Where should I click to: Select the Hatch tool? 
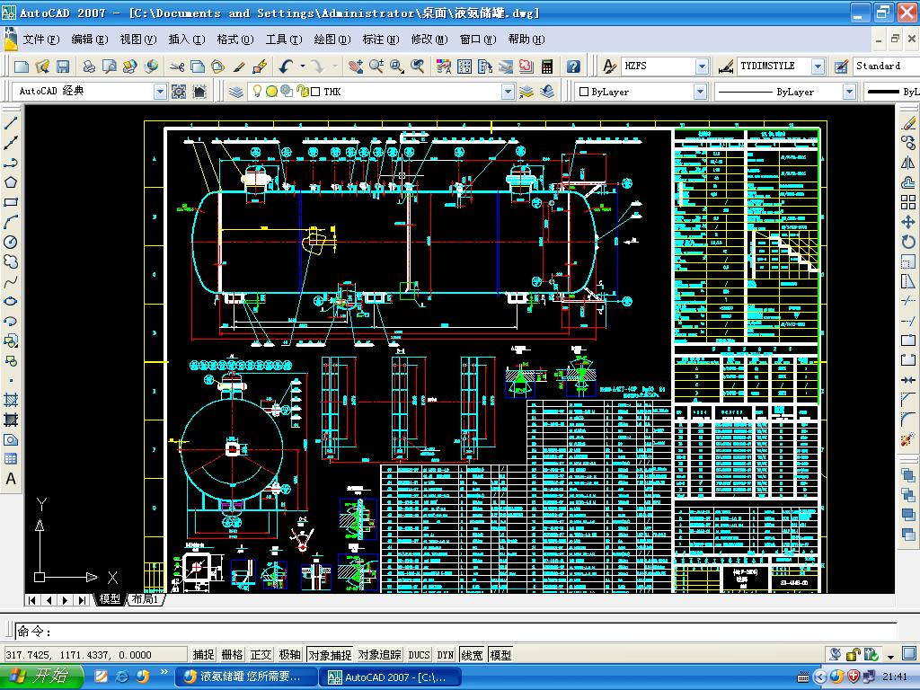coord(11,400)
